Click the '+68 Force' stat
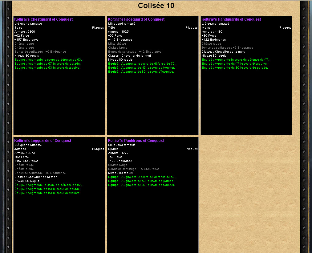Viewport: 312px width, 253px height. [115, 157]
